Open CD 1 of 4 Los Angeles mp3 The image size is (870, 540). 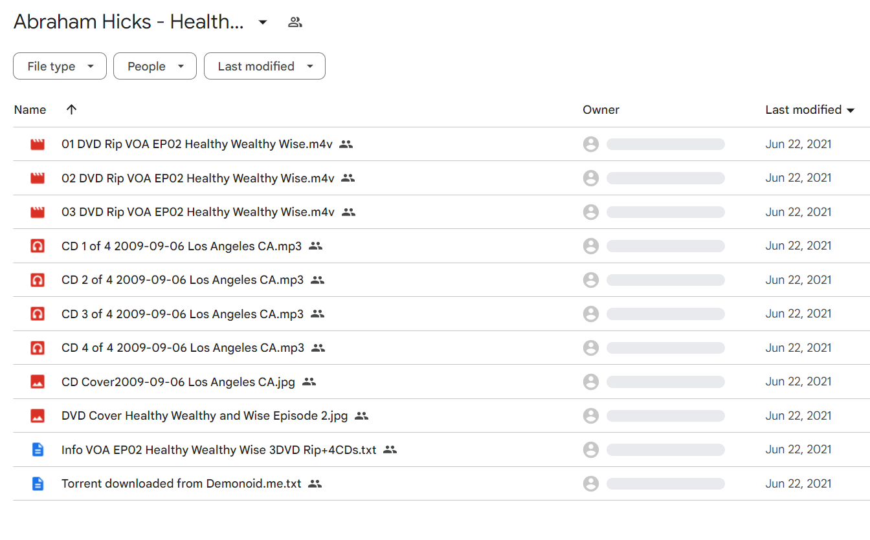point(181,246)
